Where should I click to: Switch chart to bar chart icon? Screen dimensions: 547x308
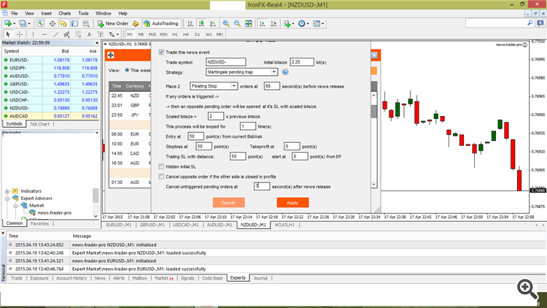[x=190, y=23]
